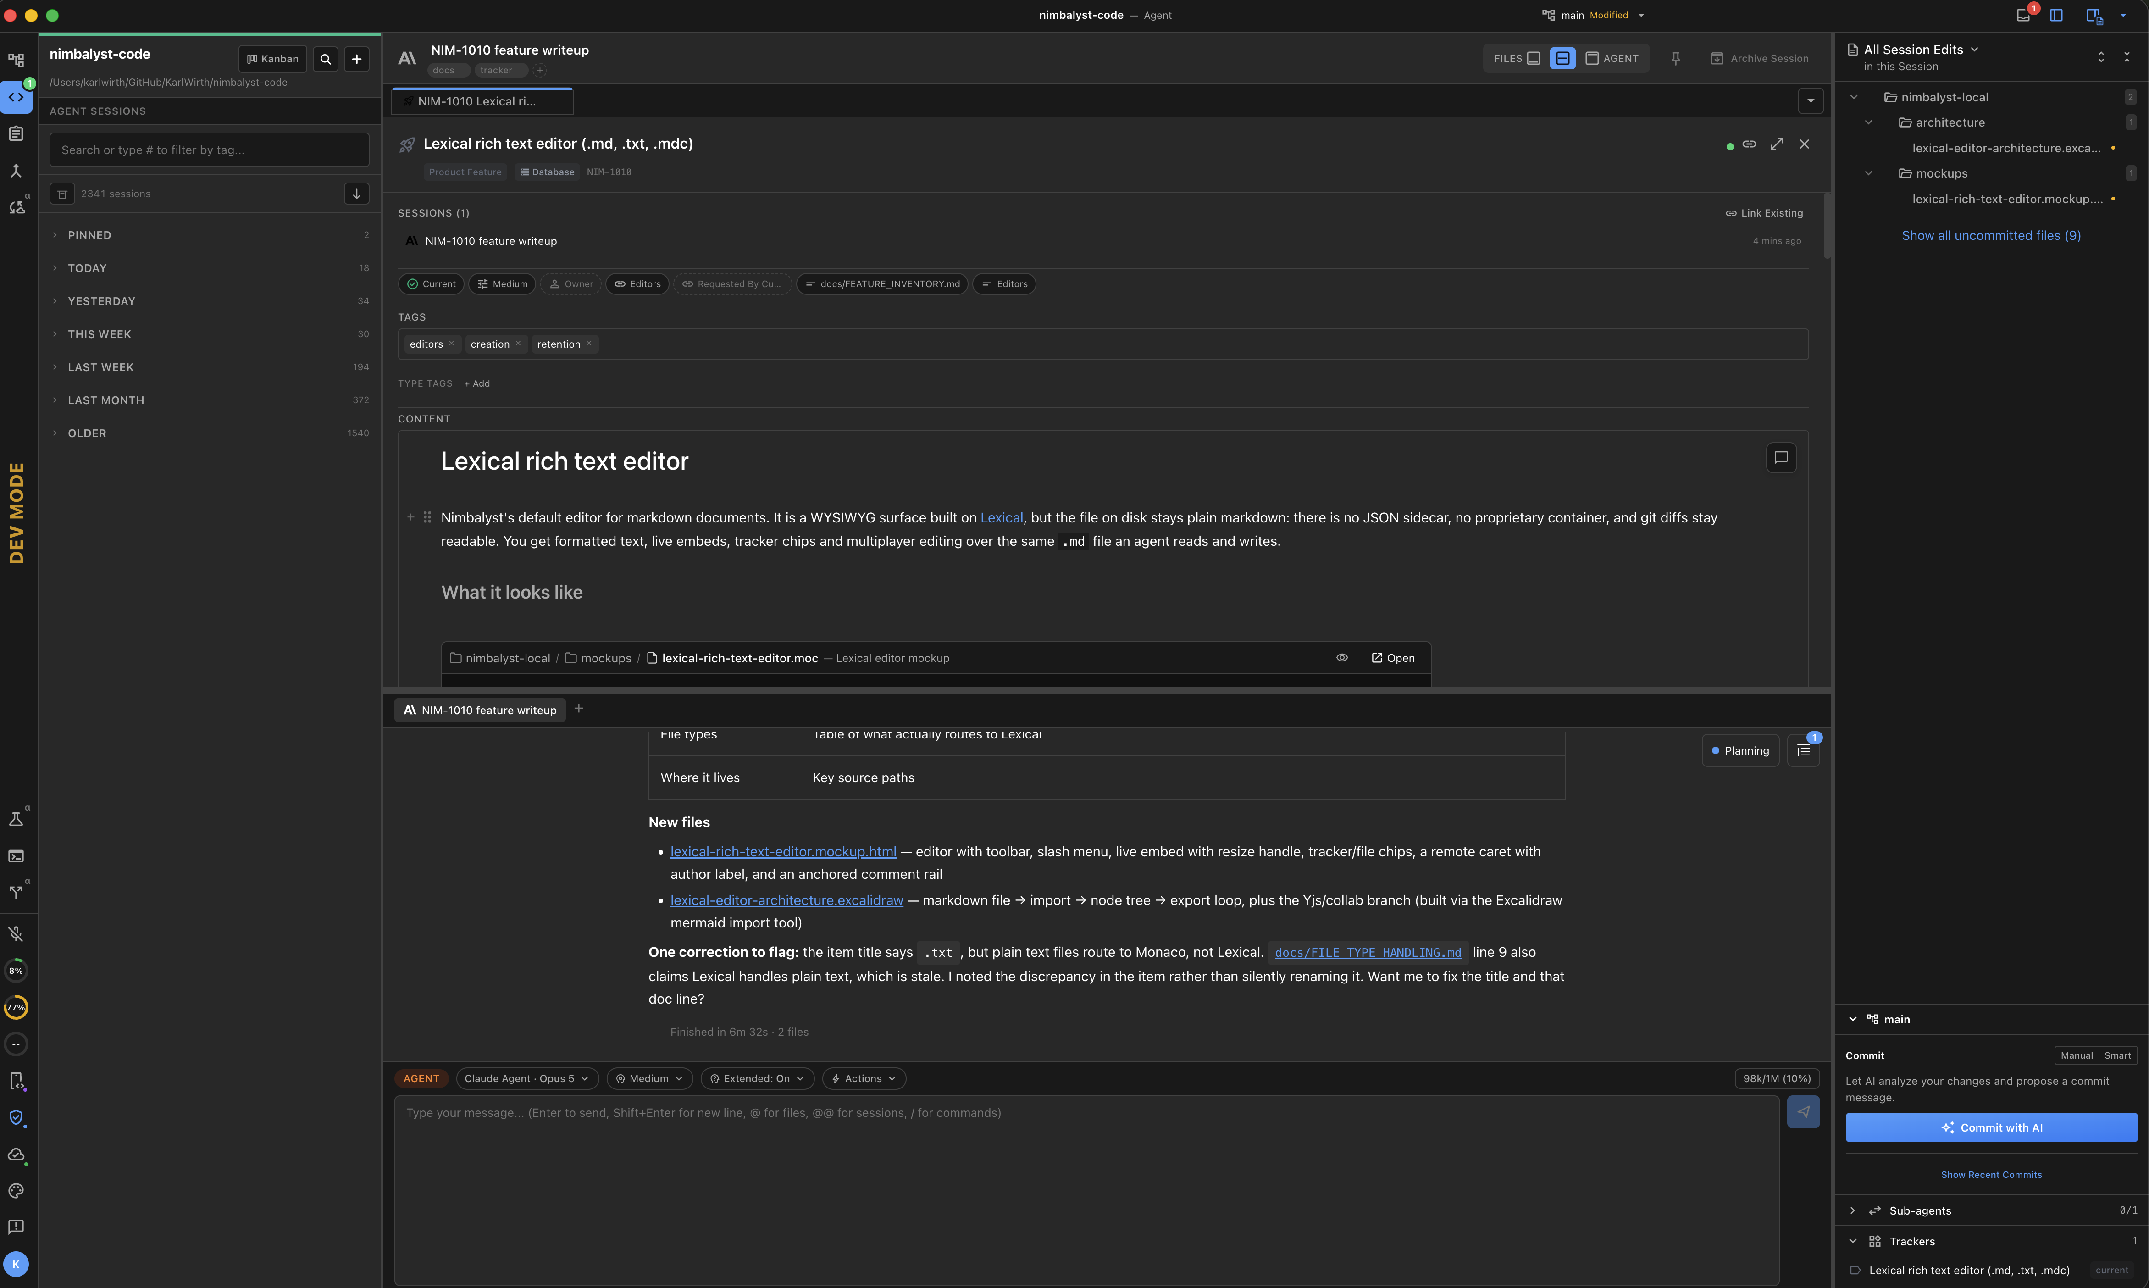Image resolution: width=2149 pixels, height=1288 pixels.
Task: Select Manual commit mode
Action: [2076, 1055]
